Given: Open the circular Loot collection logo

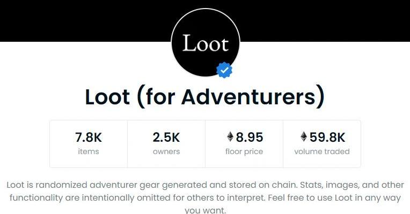Looking at the screenshot, I should (x=204, y=44).
